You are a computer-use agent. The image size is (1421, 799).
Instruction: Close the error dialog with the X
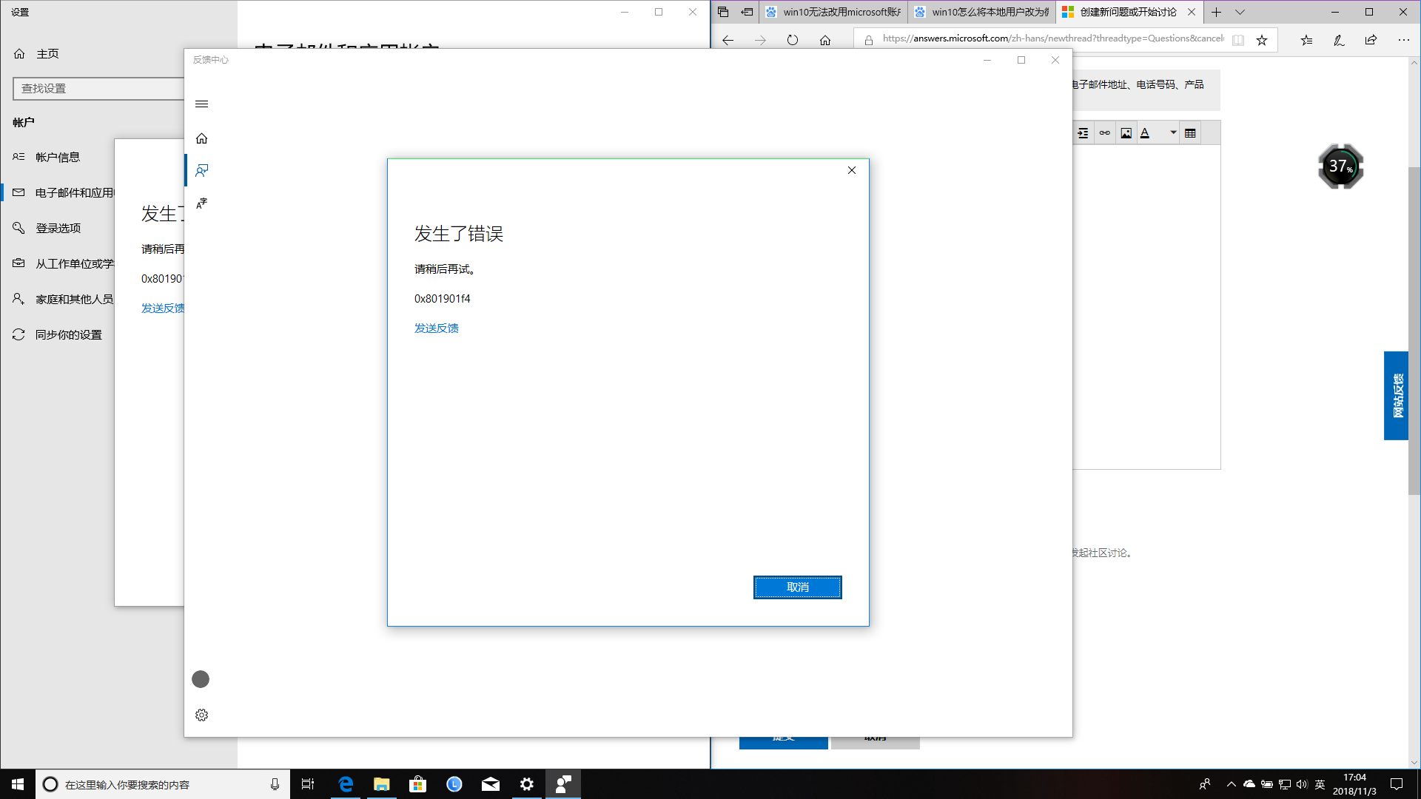click(x=852, y=170)
